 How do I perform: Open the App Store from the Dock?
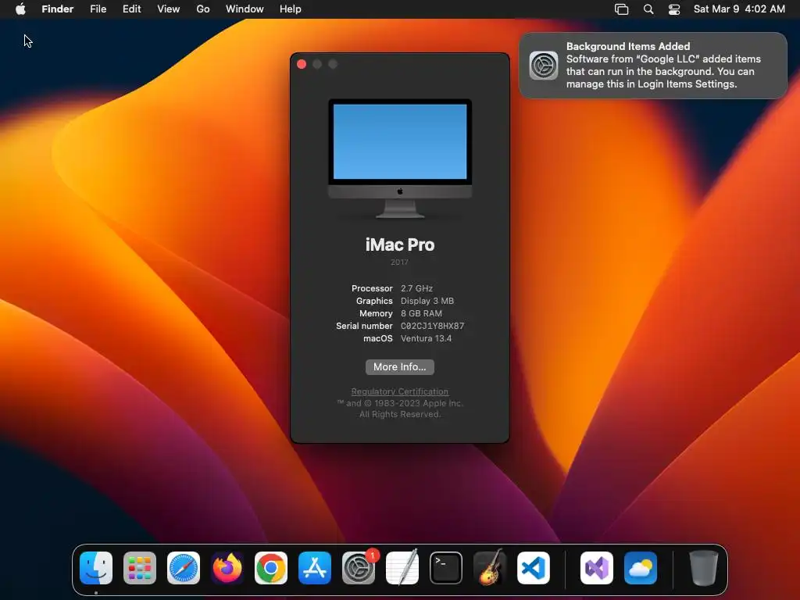[x=315, y=568]
